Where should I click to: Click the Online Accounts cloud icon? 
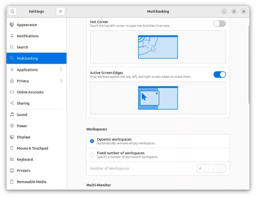pos(12,92)
